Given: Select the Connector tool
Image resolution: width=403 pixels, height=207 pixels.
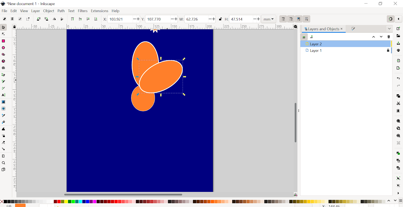Looking at the screenshot, I should tap(3, 149).
